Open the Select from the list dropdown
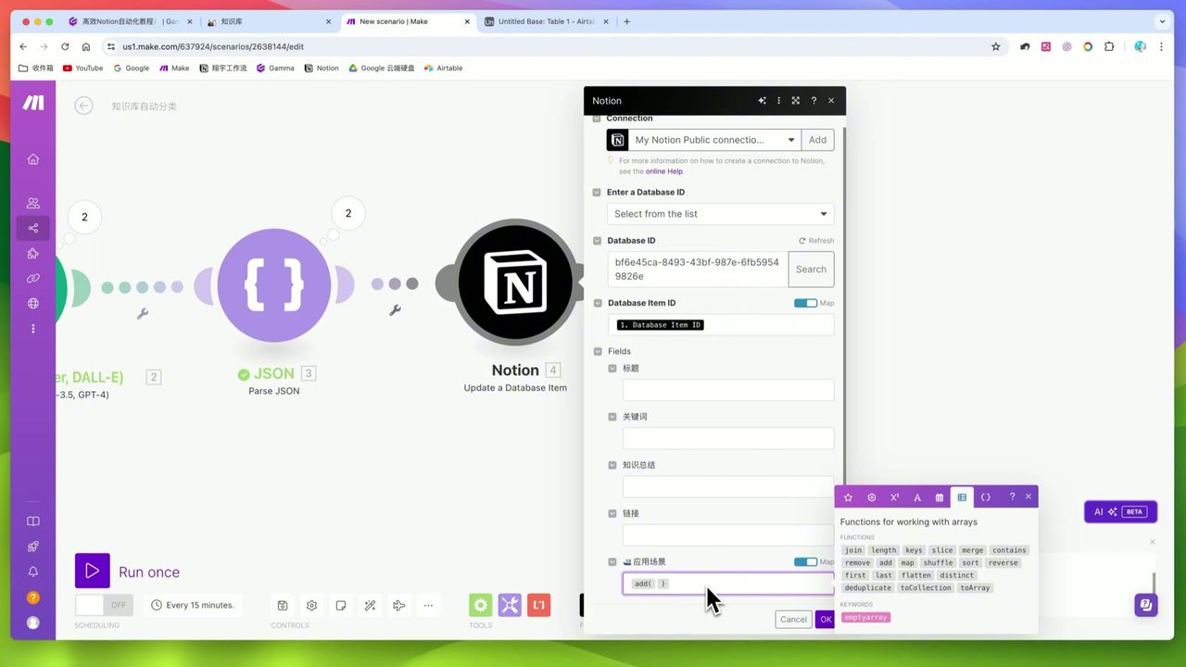1186x667 pixels. pyautogui.click(x=720, y=214)
